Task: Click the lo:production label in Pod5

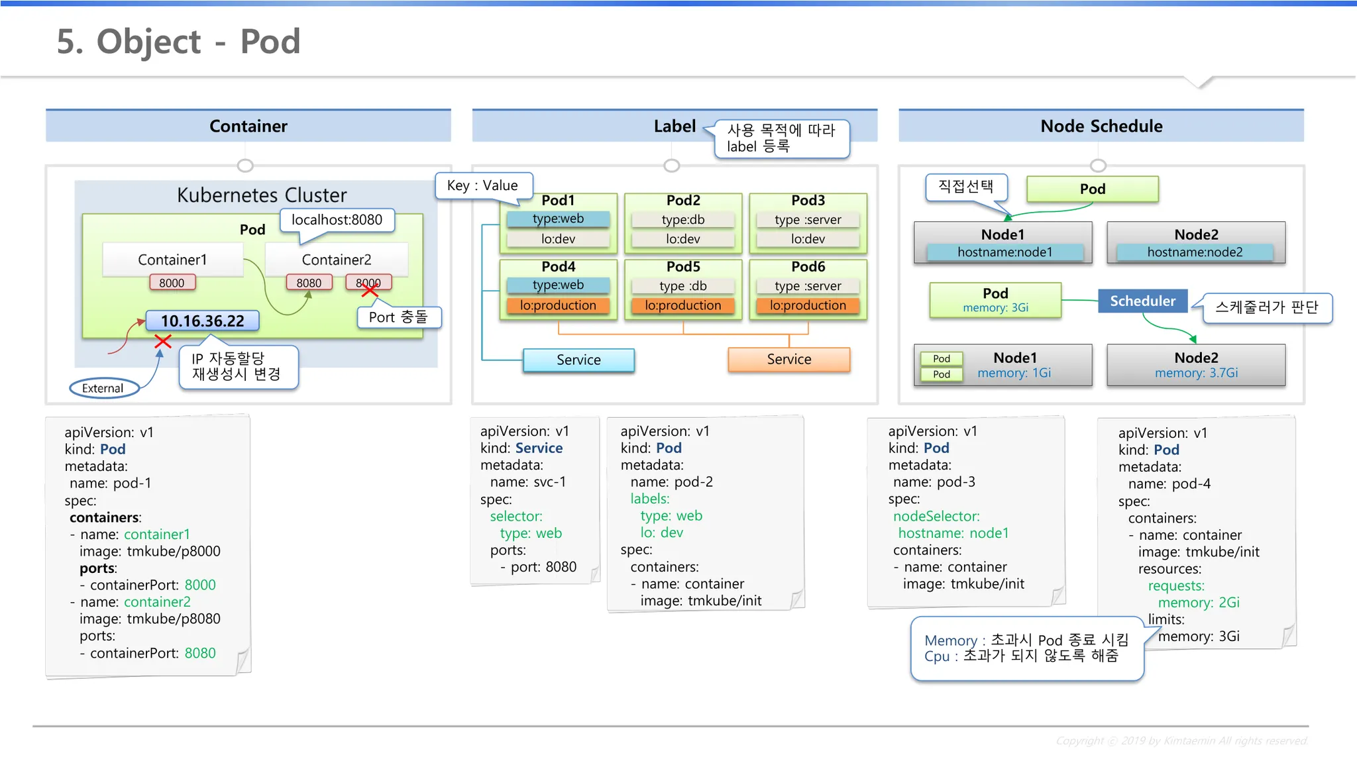Action: [682, 305]
